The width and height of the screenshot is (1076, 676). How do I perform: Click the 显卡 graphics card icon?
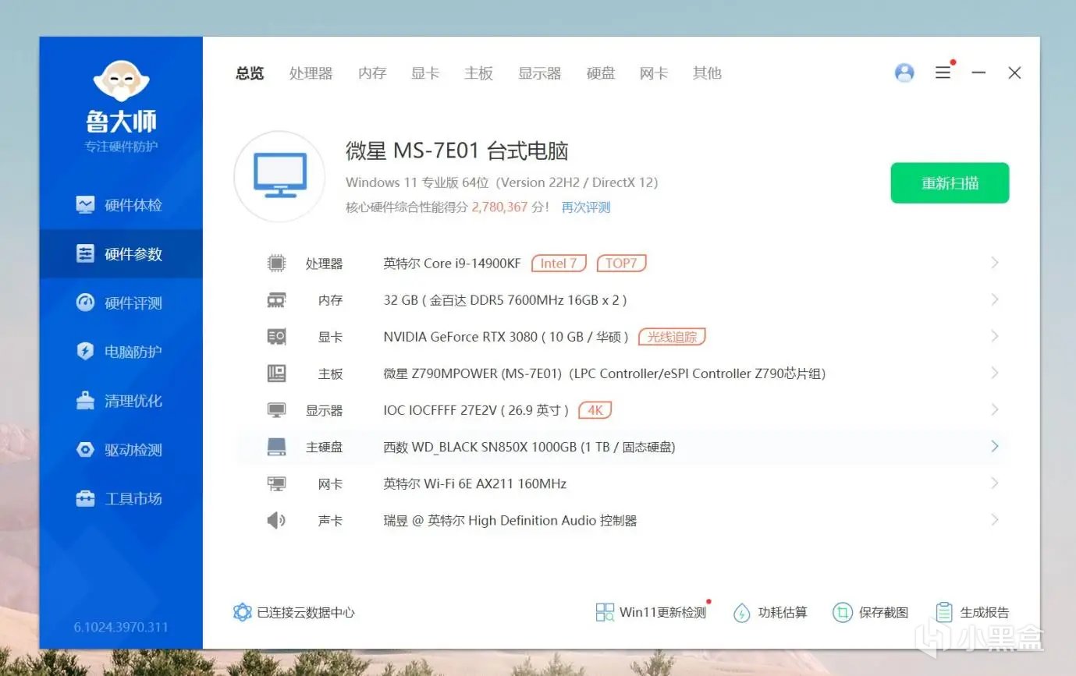click(x=276, y=337)
